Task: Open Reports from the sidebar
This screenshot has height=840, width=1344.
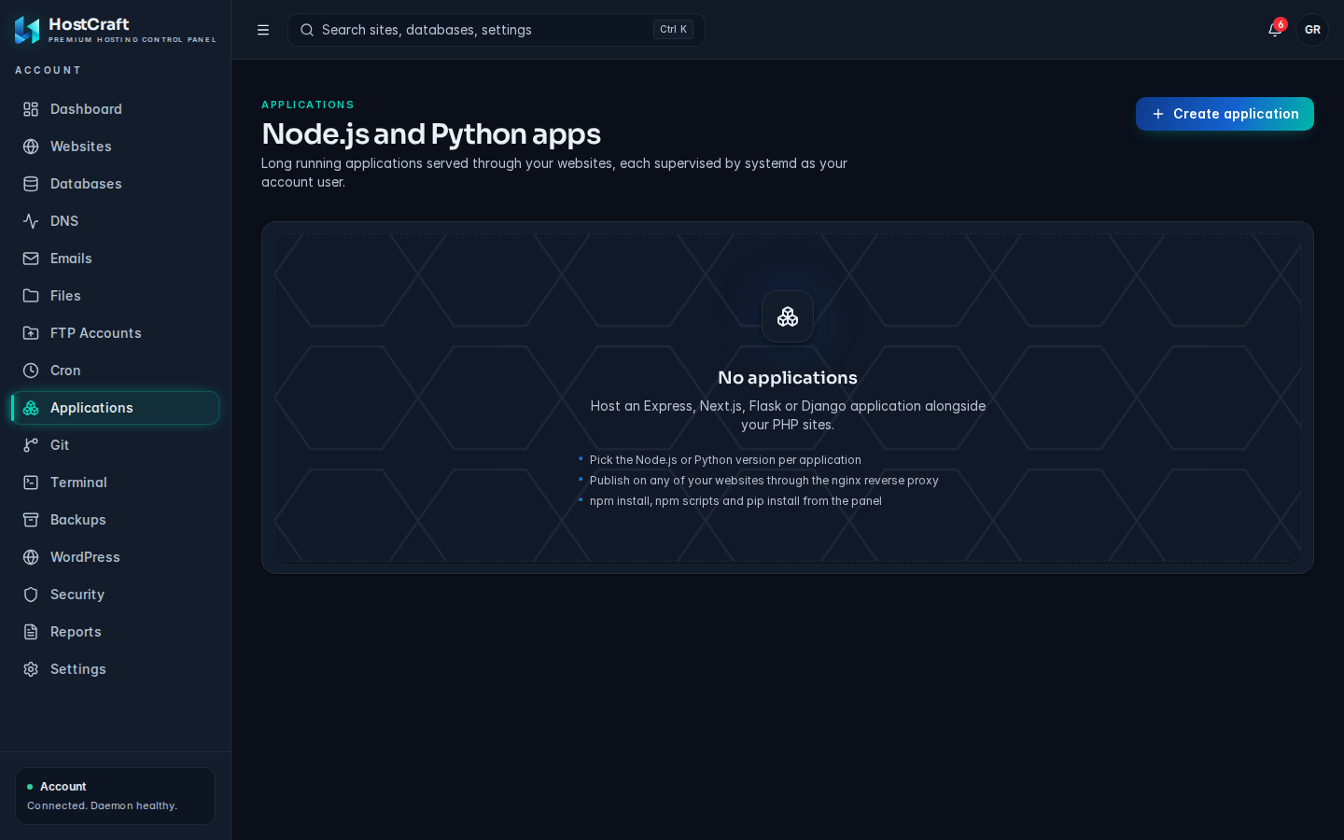Action: tap(115, 632)
